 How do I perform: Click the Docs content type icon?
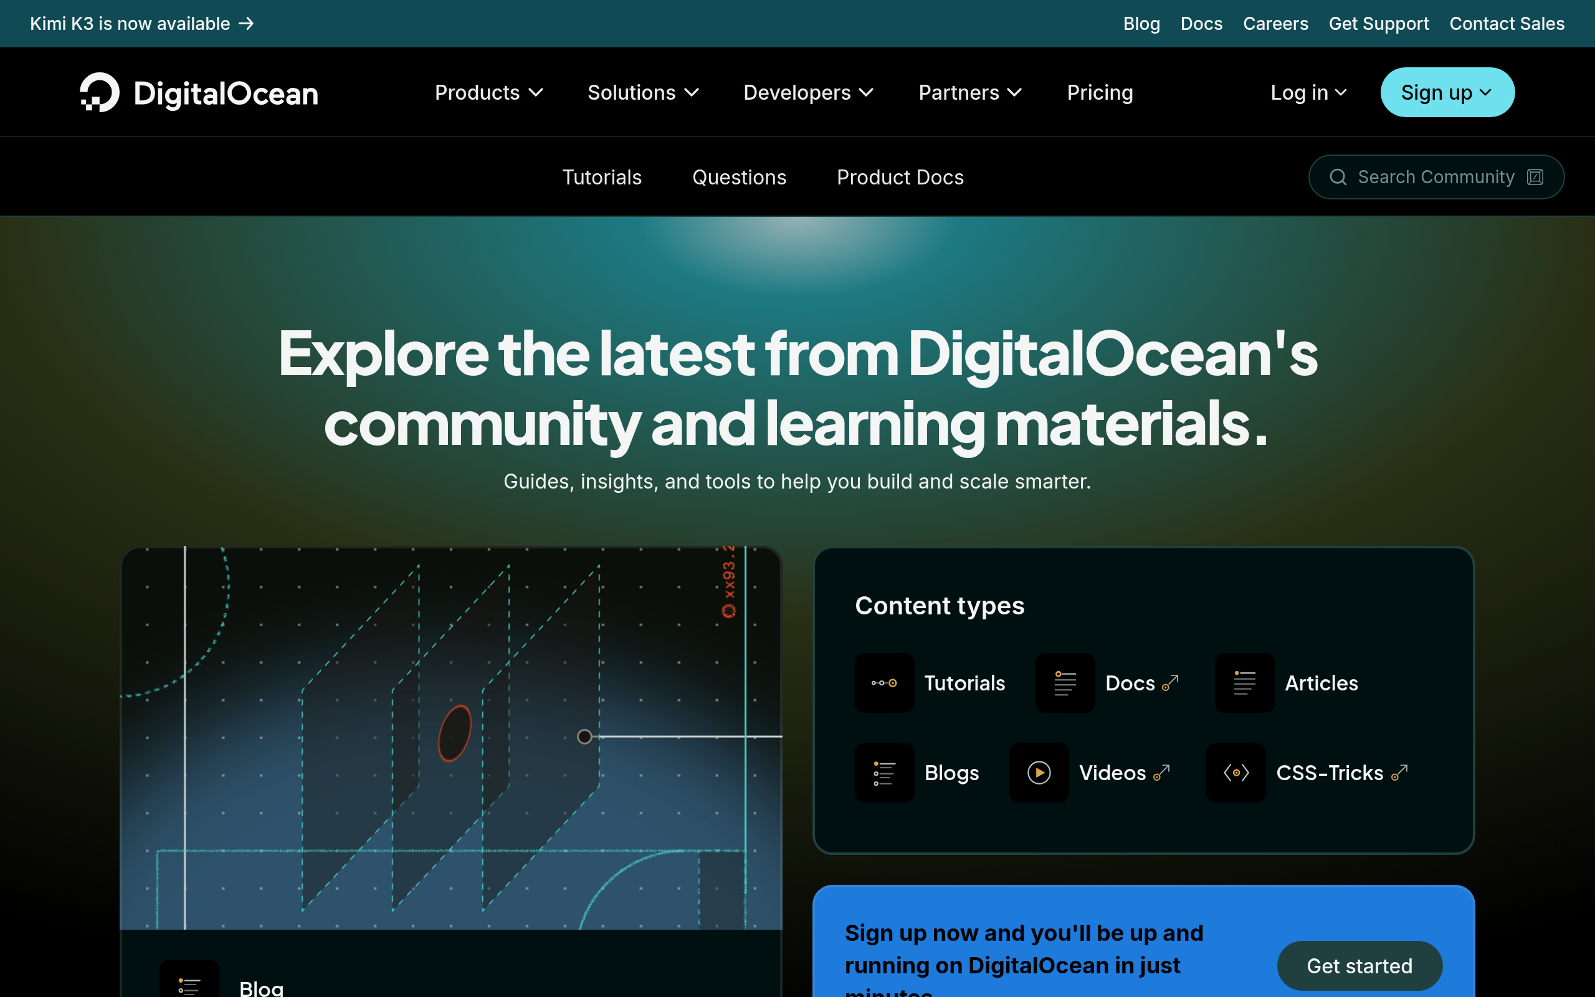[x=1065, y=682]
